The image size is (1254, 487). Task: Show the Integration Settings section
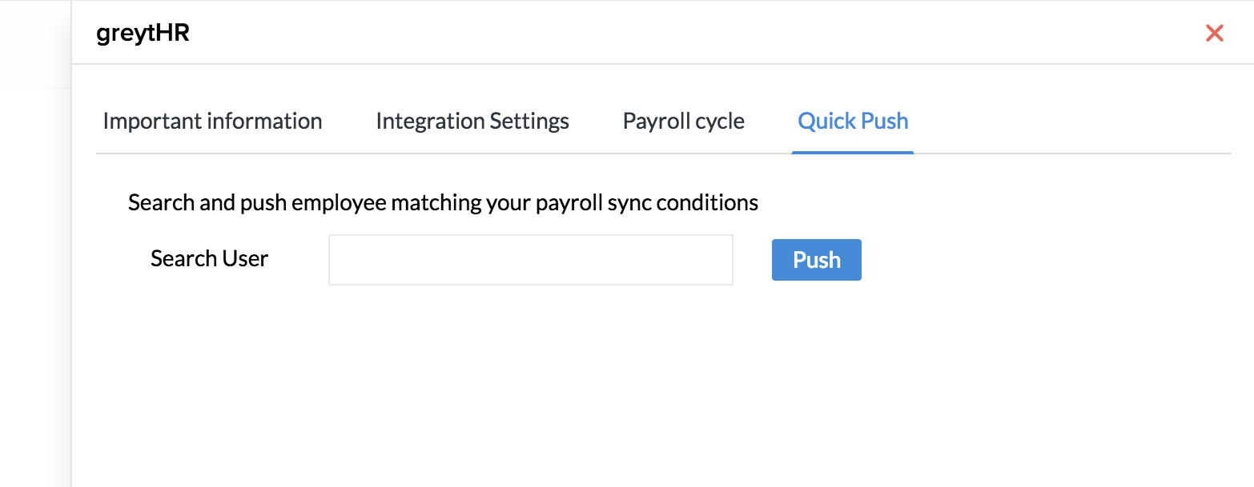tap(472, 122)
